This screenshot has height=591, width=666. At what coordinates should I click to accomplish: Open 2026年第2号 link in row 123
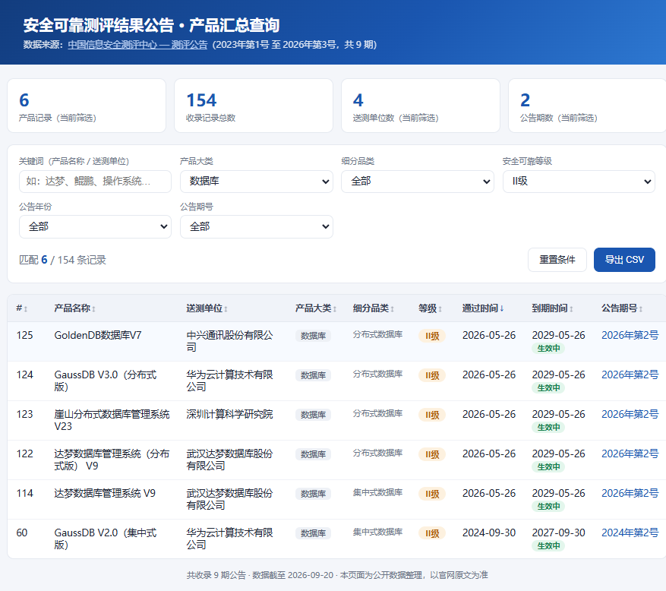pyautogui.click(x=630, y=414)
